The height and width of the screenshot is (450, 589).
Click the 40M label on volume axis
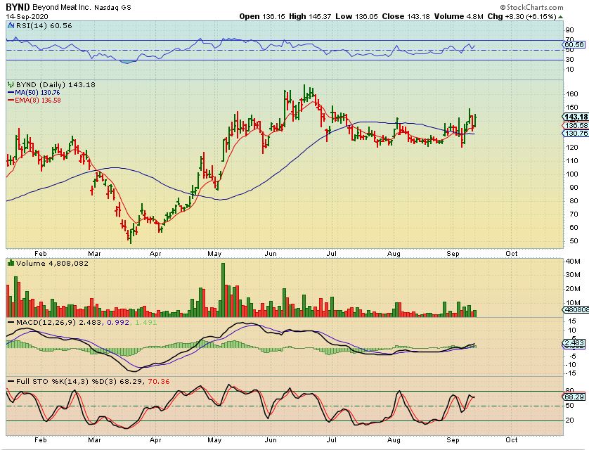click(573, 262)
